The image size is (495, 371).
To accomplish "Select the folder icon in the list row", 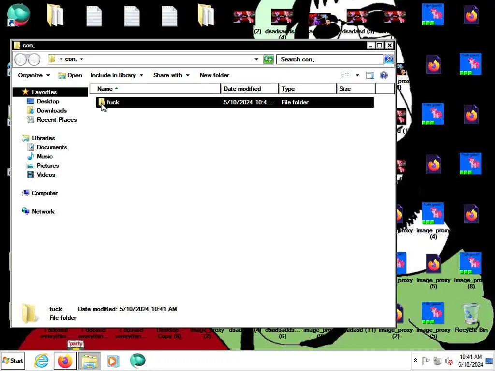I will click(x=102, y=102).
